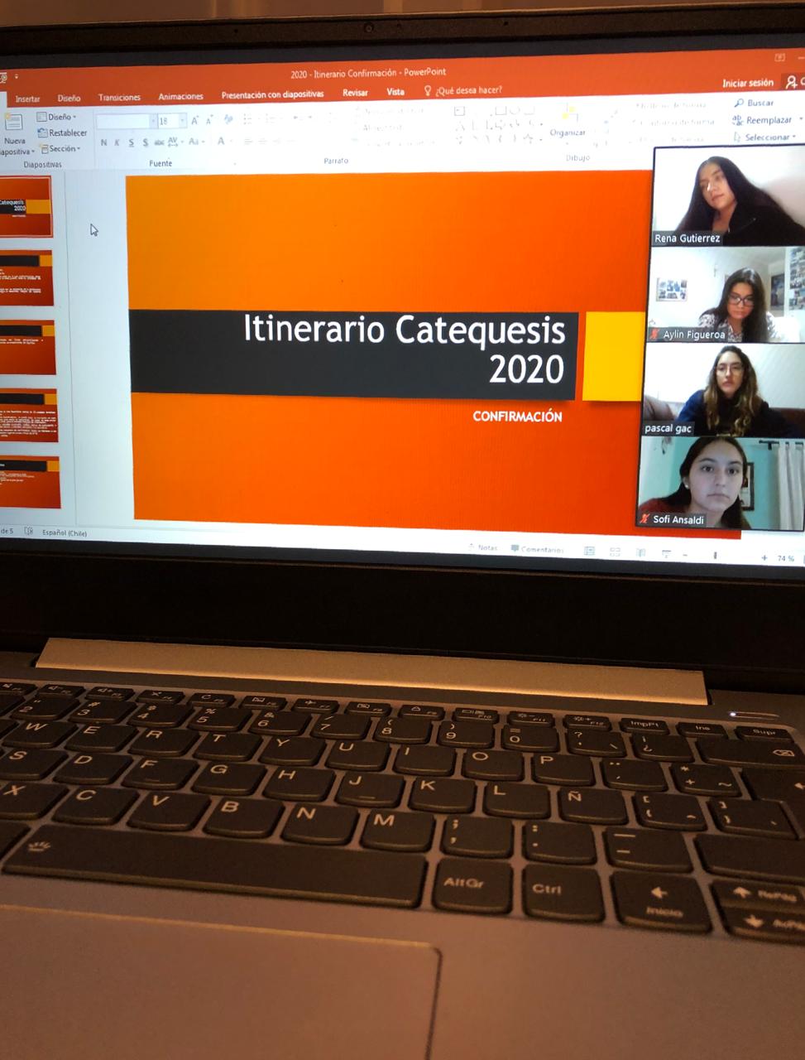
Task: Open the font size dropdown
Action: (x=182, y=121)
